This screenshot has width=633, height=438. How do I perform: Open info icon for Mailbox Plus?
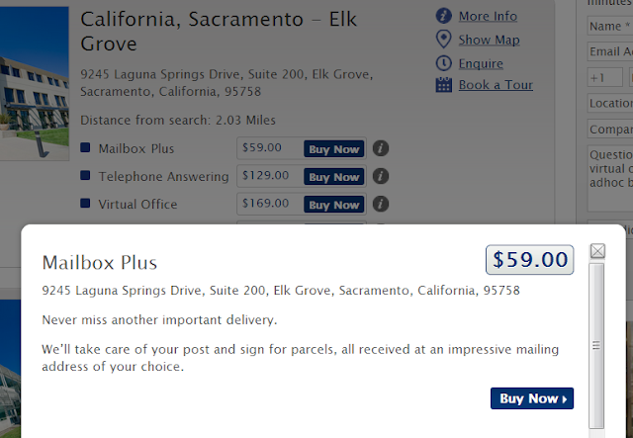click(x=381, y=148)
